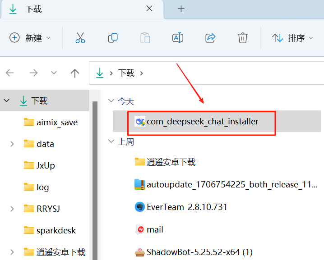Select EverTeam_2.8.10.731 file
The width and height of the screenshot is (324, 260).
click(187, 207)
